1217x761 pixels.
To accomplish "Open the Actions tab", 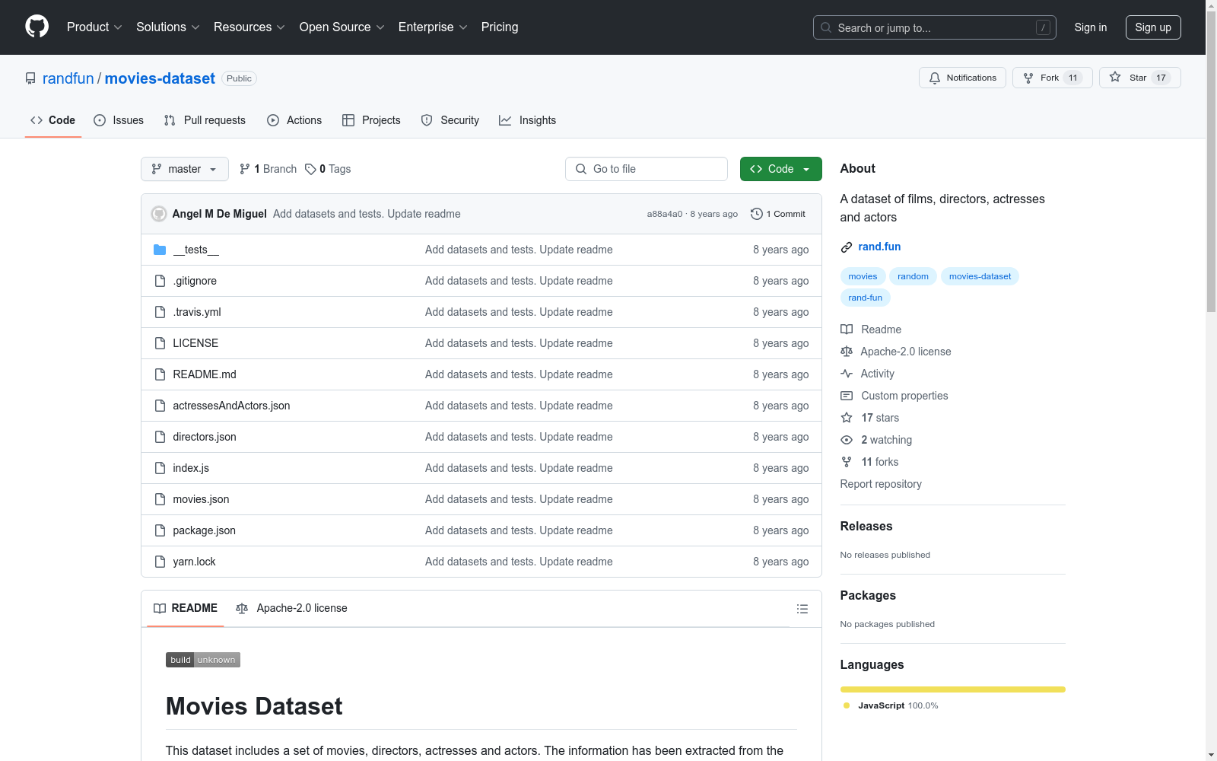I will (294, 120).
